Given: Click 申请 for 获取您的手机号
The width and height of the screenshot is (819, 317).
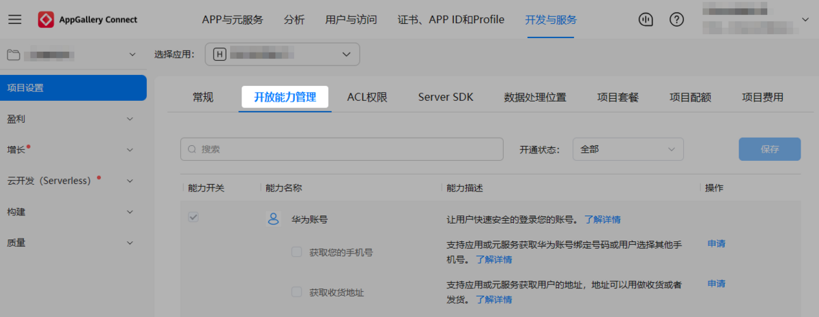Looking at the screenshot, I should tap(716, 243).
